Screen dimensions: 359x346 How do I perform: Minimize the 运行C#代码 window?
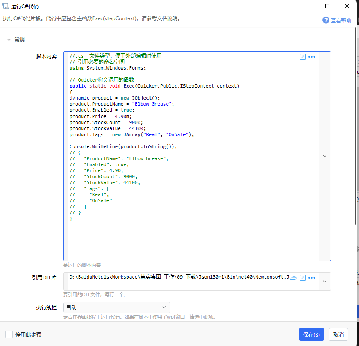(x=308, y=6)
